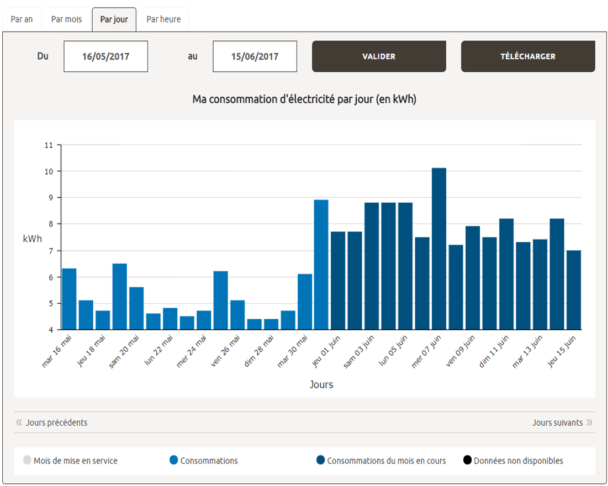Image resolution: width=608 pixels, height=486 pixels.
Task: Select the Par jour tab
Action: click(114, 19)
